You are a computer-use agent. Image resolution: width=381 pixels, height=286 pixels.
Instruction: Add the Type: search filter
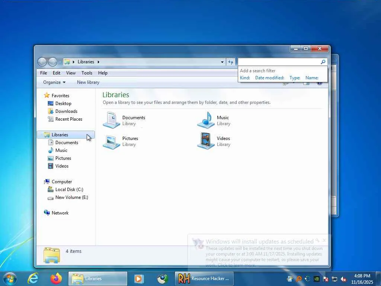pyautogui.click(x=295, y=78)
